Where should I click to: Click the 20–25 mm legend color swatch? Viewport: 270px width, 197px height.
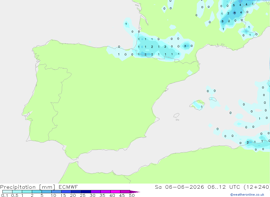tap(76, 192)
